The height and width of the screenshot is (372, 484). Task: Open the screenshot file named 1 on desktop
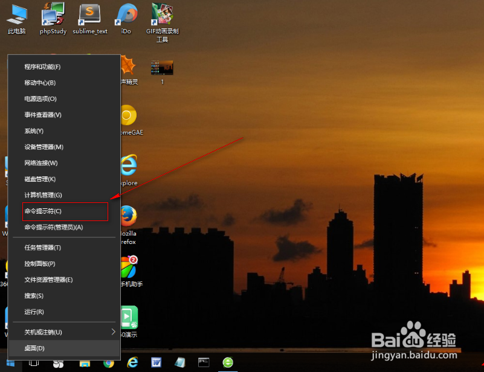point(162,72)
